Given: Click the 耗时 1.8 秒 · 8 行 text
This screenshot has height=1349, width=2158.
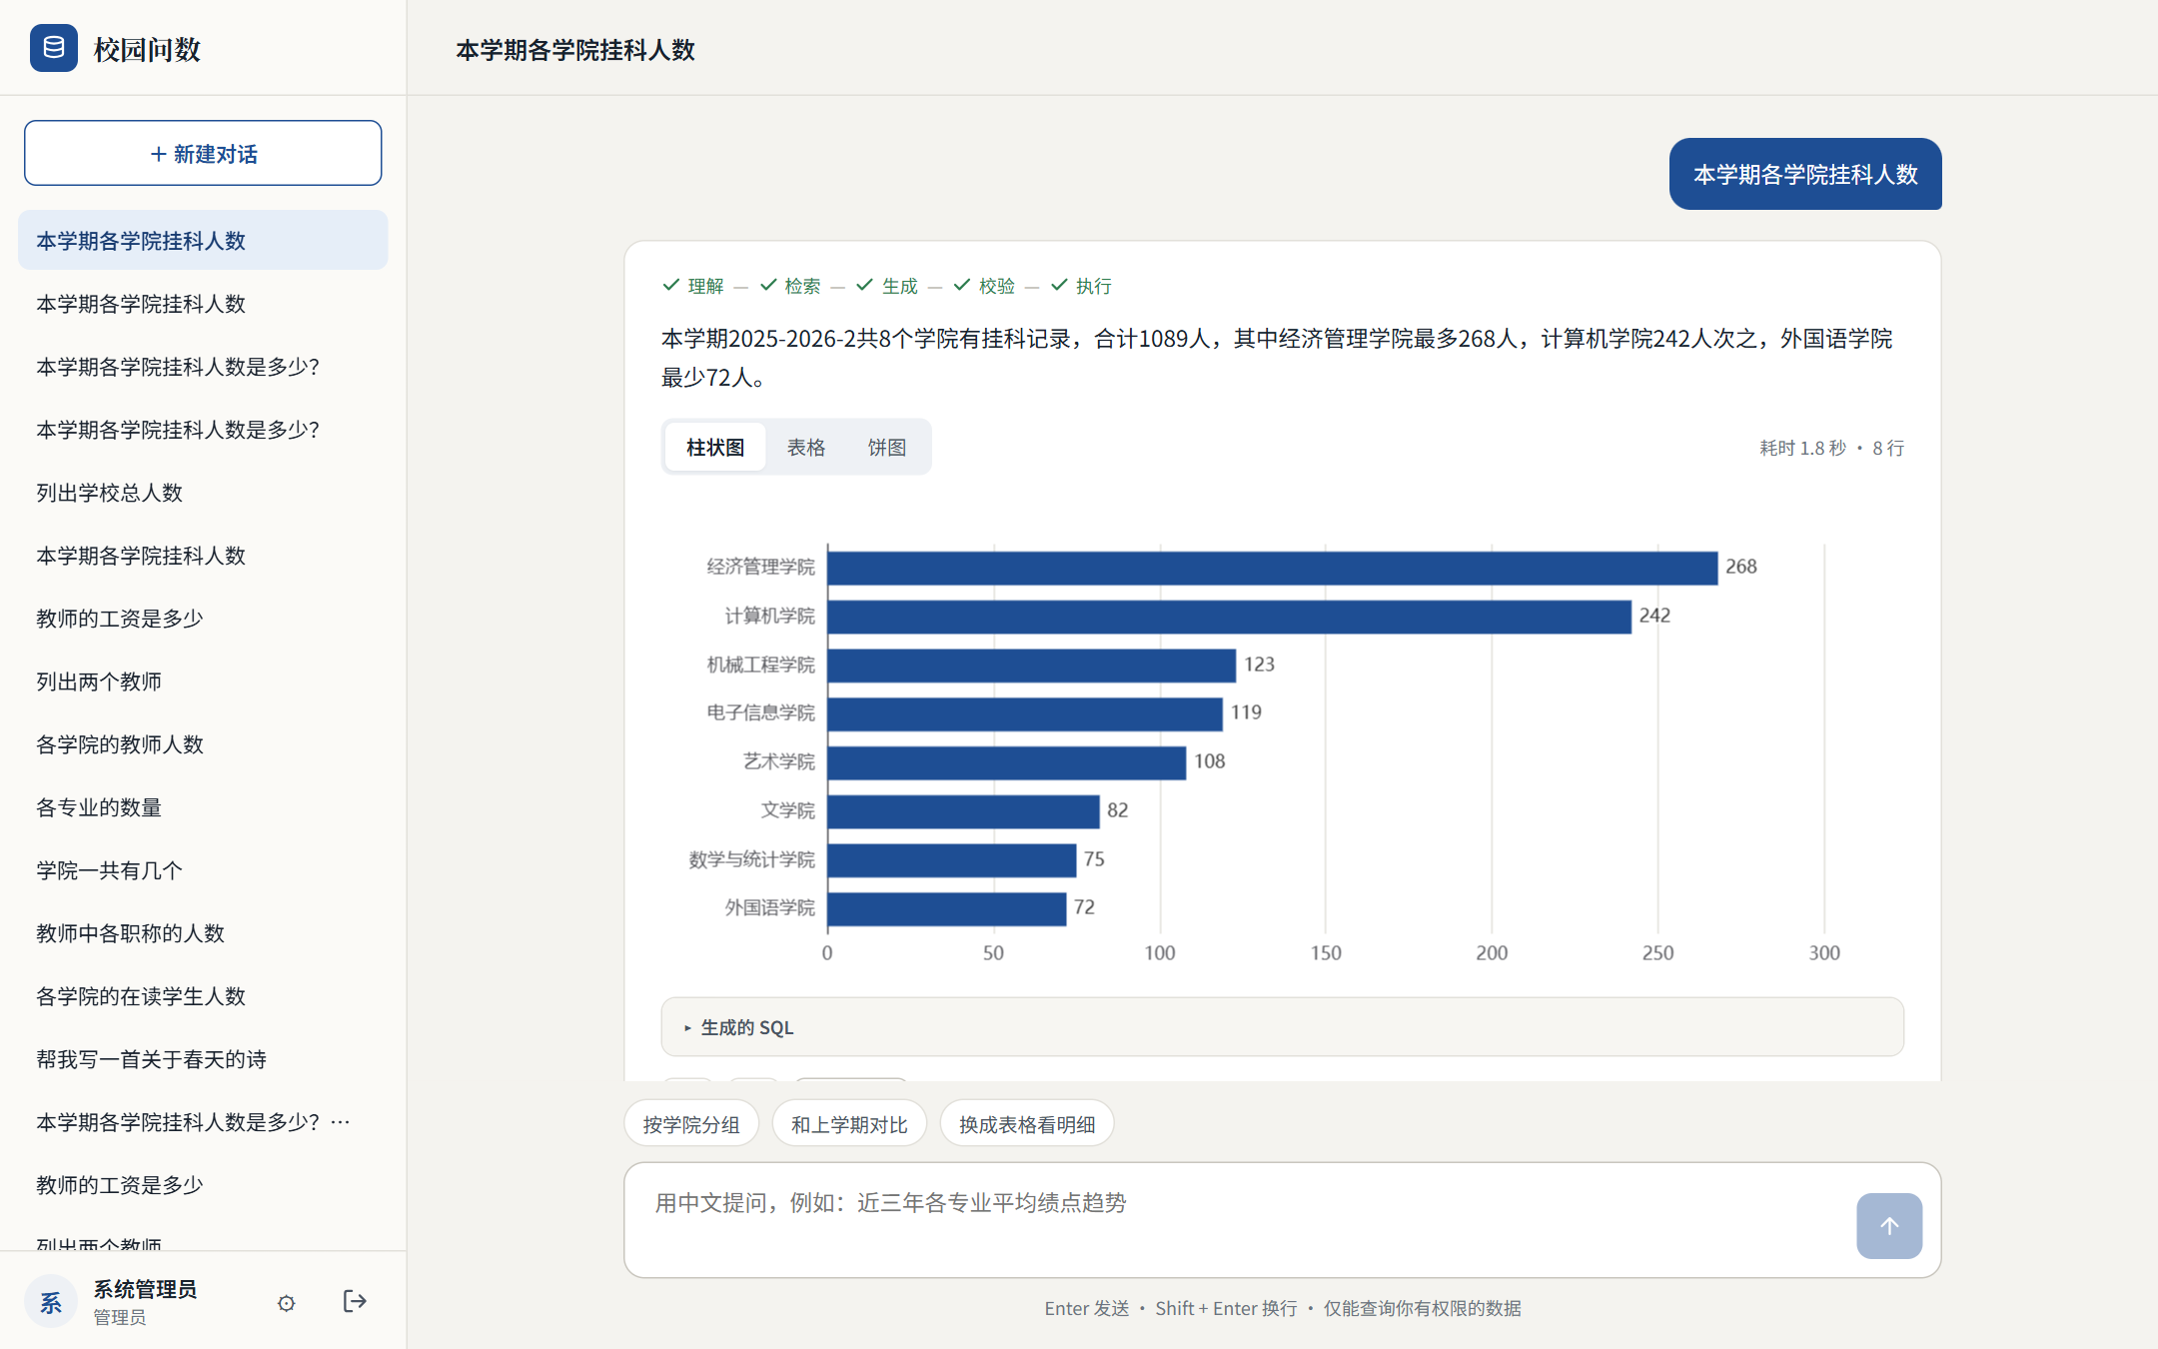Looking at the screenshot, I should (x=1831, y=448).
